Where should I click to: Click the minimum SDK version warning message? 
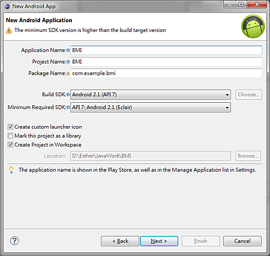click(90, 30)
